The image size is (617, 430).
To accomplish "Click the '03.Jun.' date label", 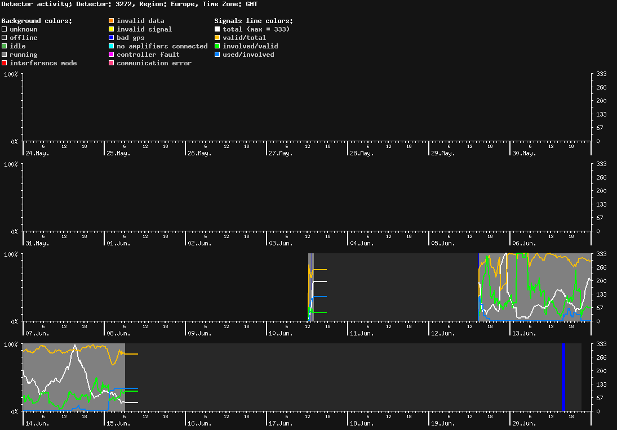I will pyautogui.click(x=281, y=243).
